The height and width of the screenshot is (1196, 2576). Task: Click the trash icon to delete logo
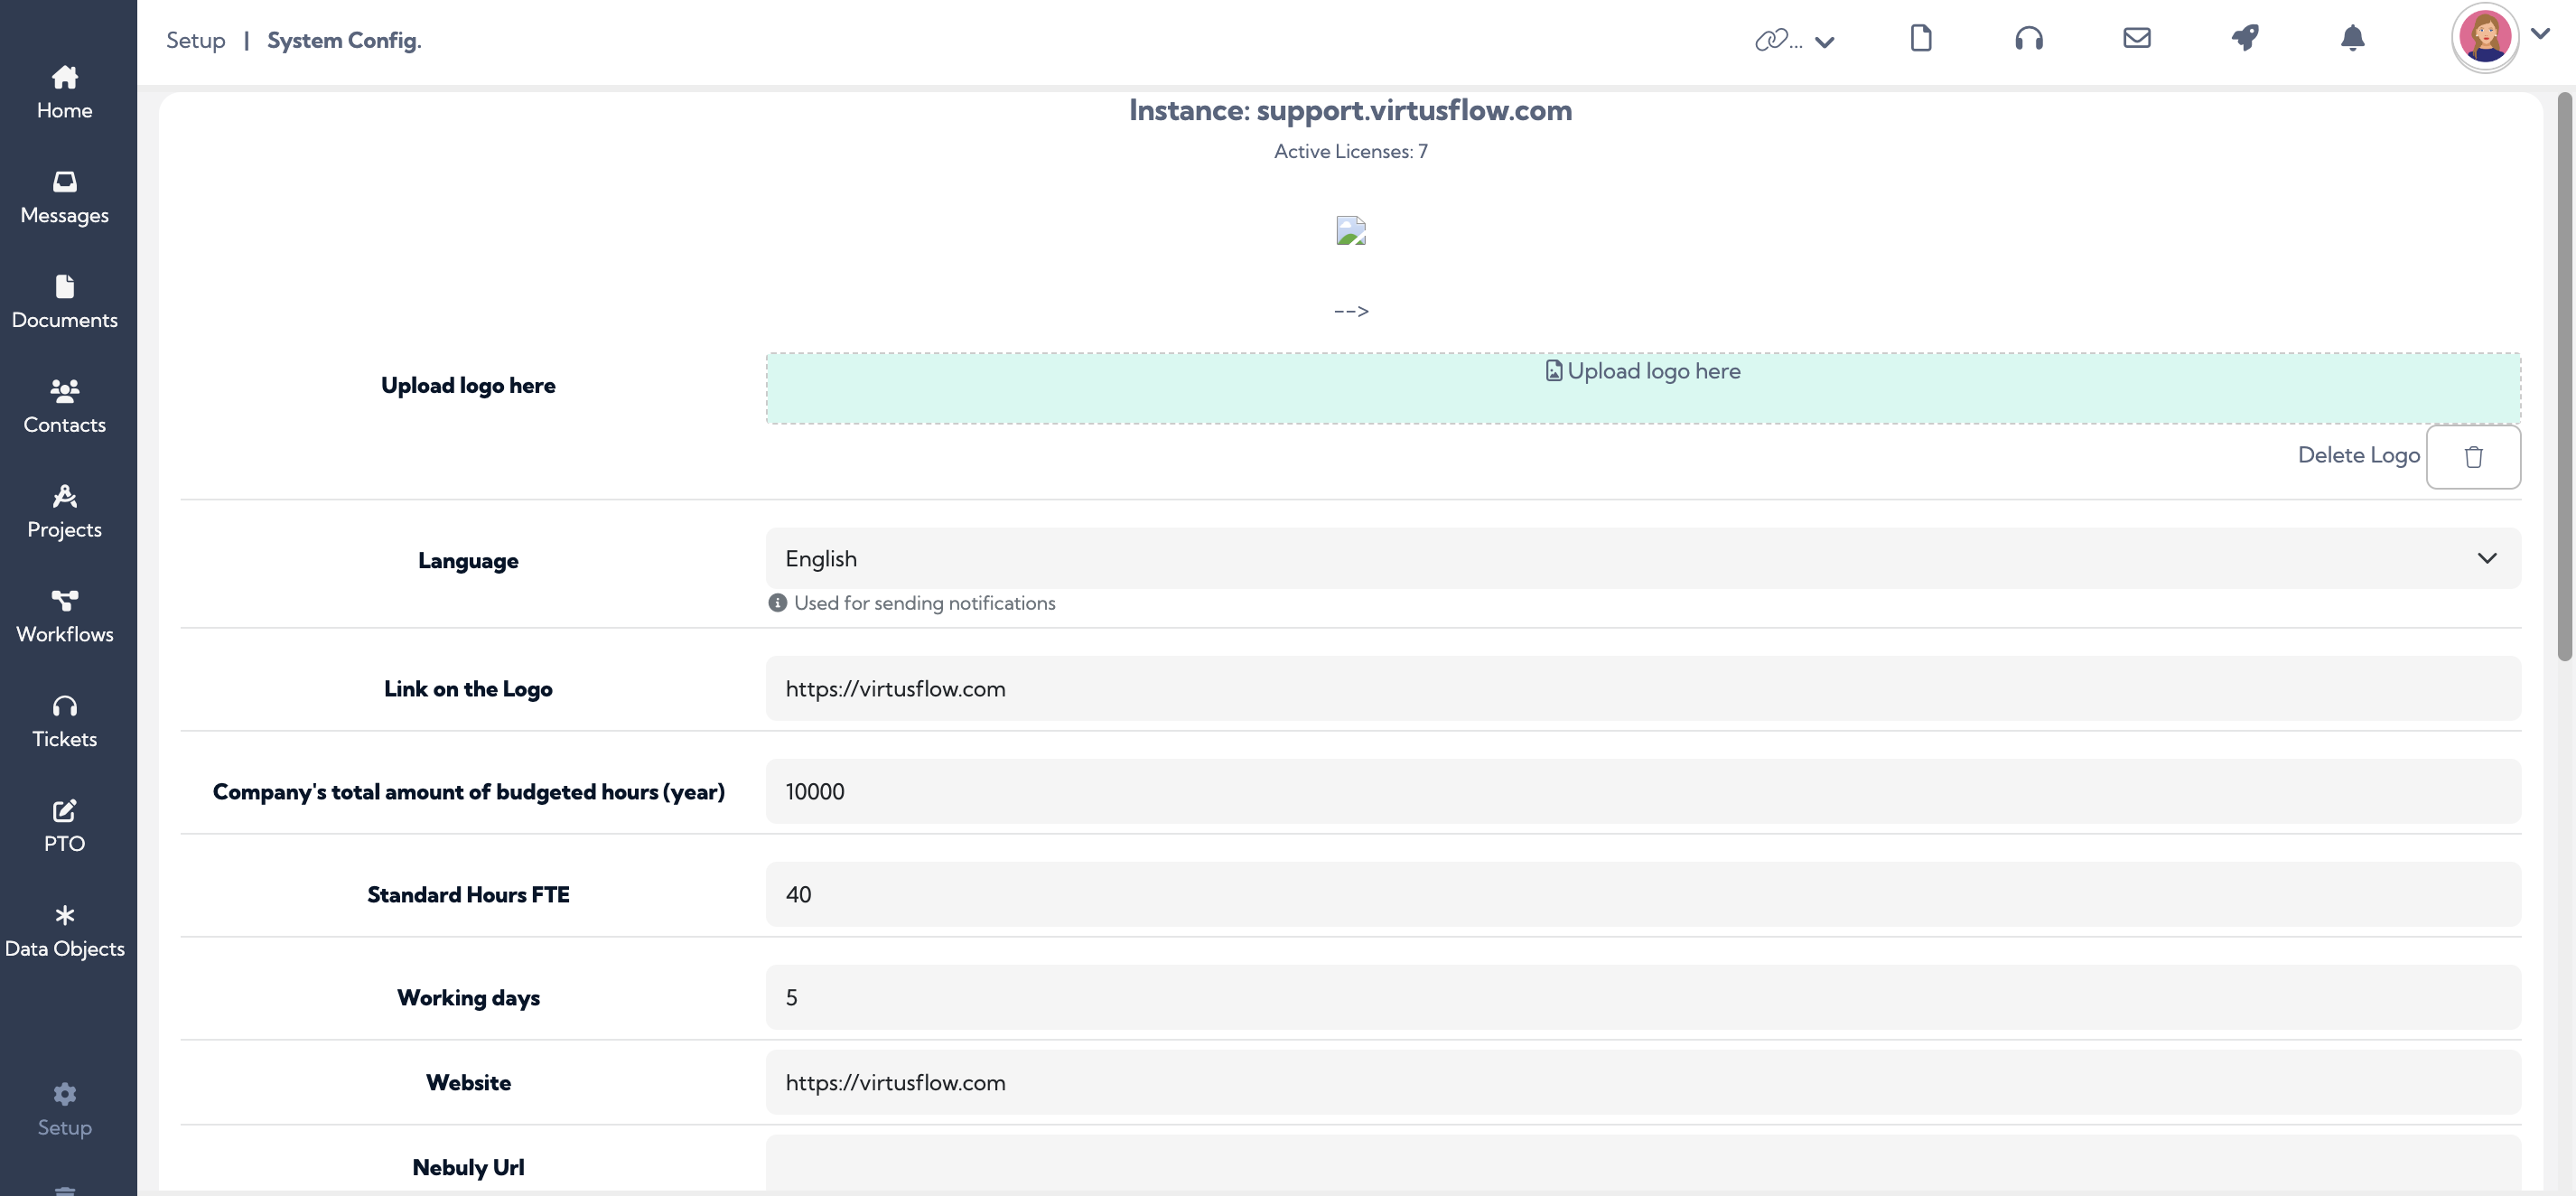click(2473, 457)
